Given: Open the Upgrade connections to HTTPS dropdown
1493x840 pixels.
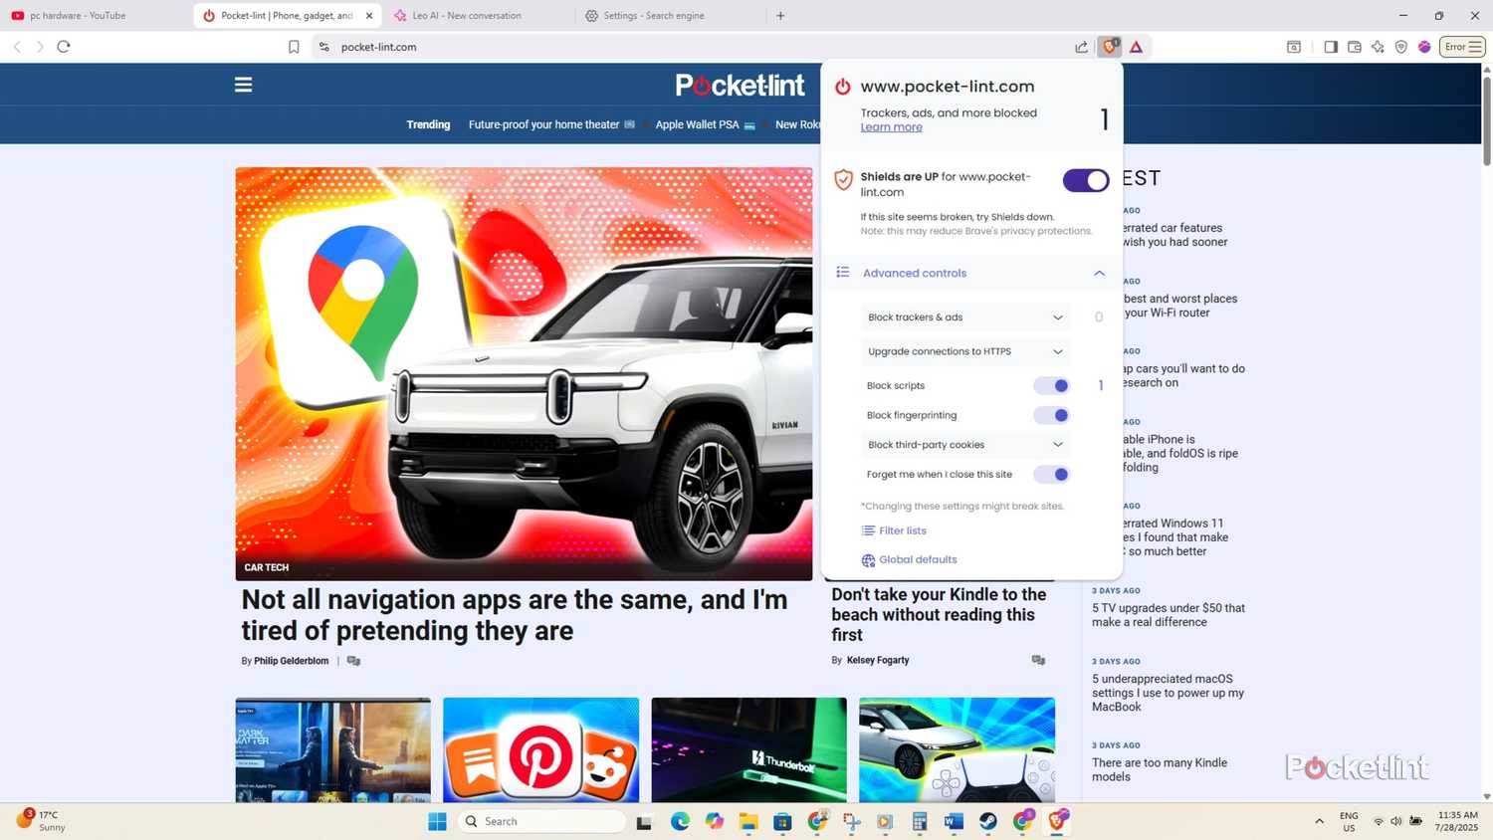Looking at the screenshot, I should [1058, 350].
